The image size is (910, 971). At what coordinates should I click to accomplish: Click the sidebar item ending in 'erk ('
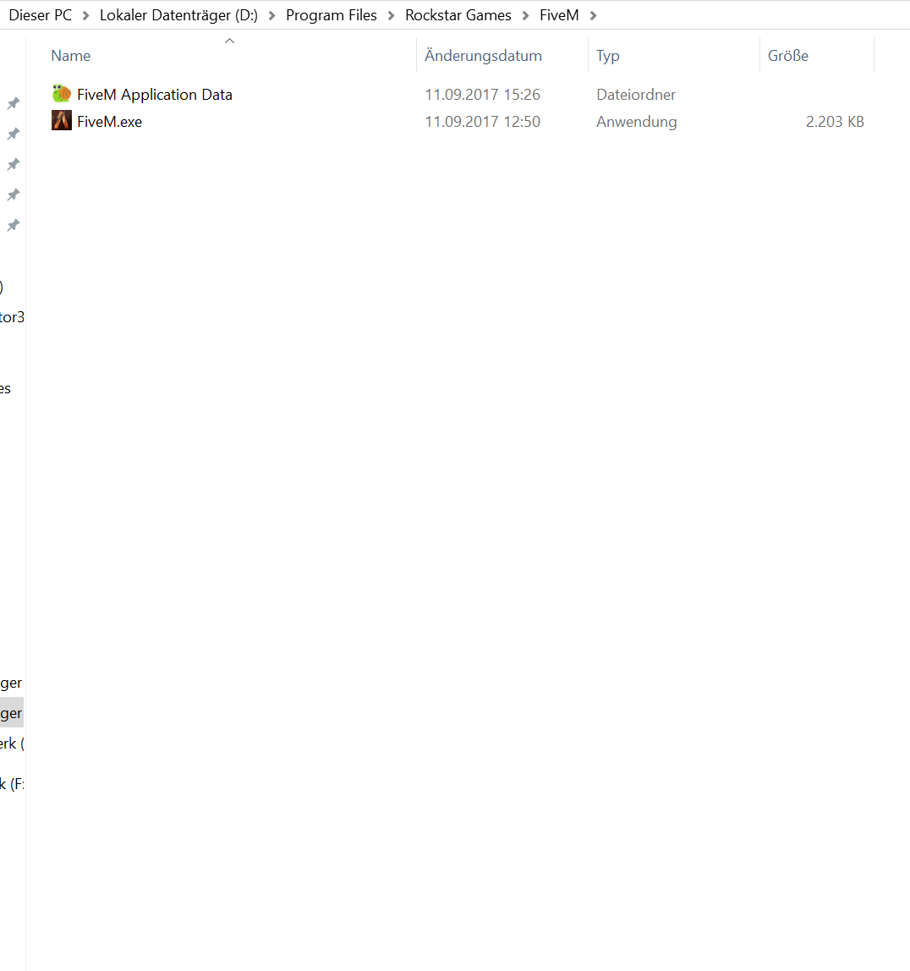[x=12, y=743]
